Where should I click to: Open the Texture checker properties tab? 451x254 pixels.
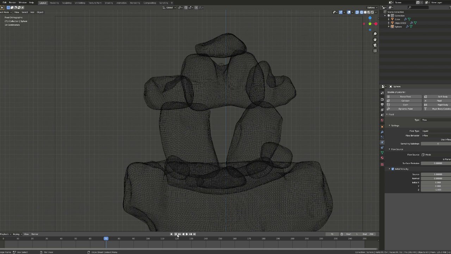click(382, 164)
